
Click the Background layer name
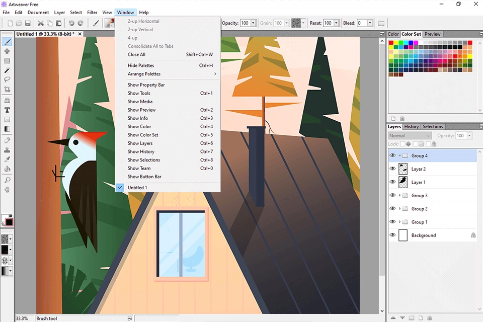pos(424,235)
